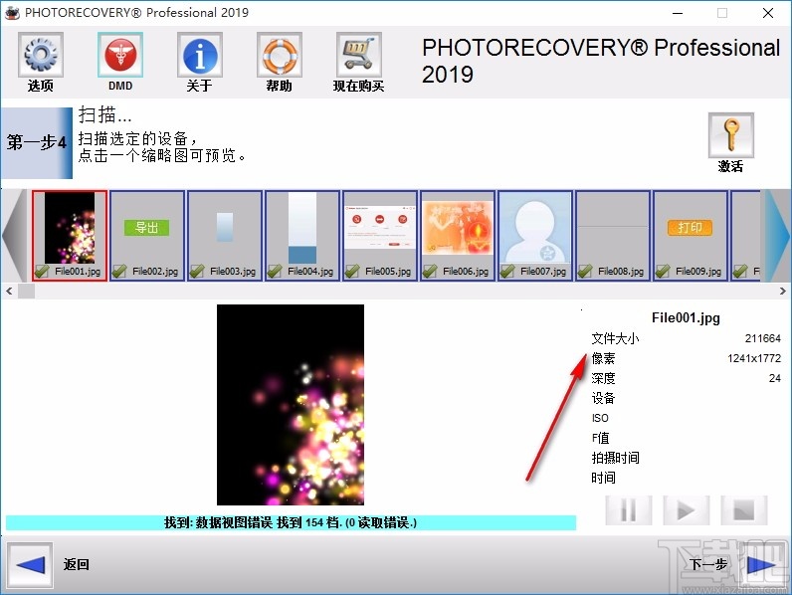Click the 现在购买 shopping cart icon
792x595 pixels.
[x=358, y=55]
